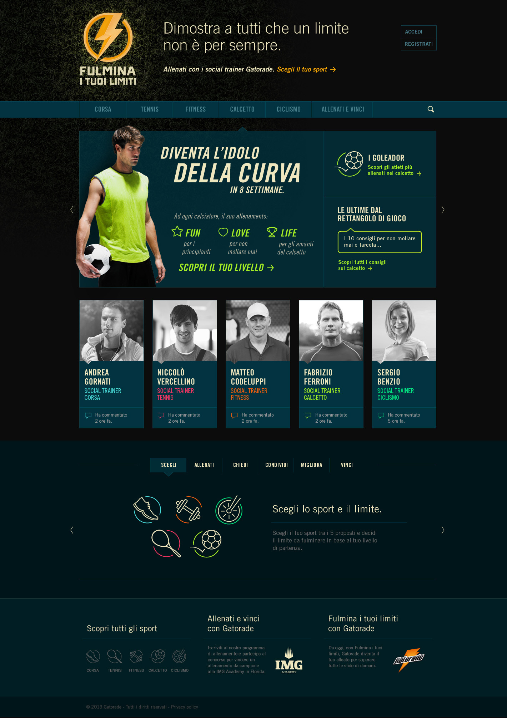Open the Privacy policy link
507x718 pixels.
[x=184, y=707]
